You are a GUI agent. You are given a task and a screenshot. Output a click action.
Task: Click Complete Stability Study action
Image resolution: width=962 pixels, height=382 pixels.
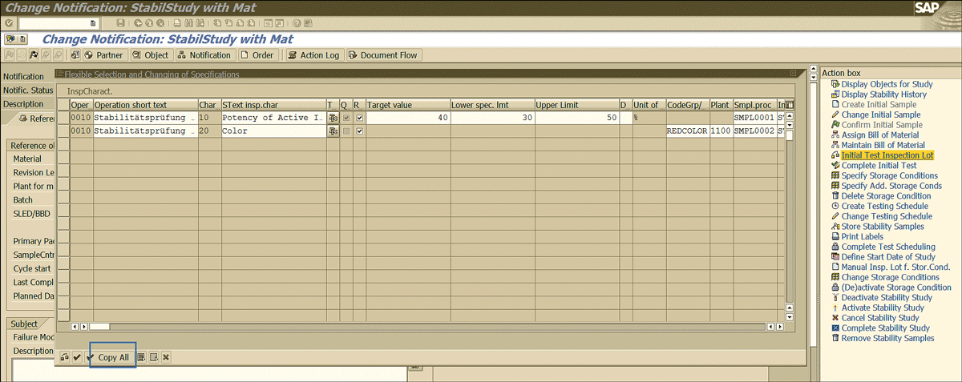coord(885,328)
